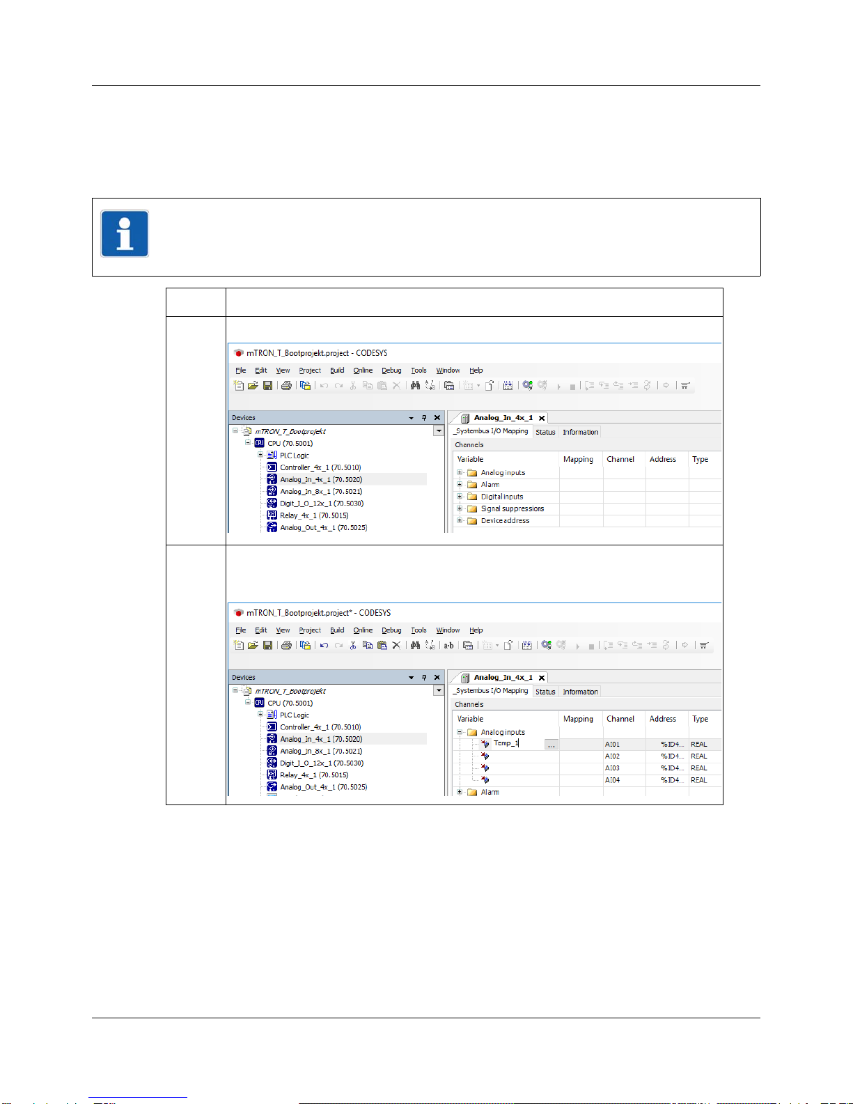The width and height of the screenshot is (853, 1104).
Task: Select Controller_4x_1 module icon in upper device tree
Action: tap(272, 467)
